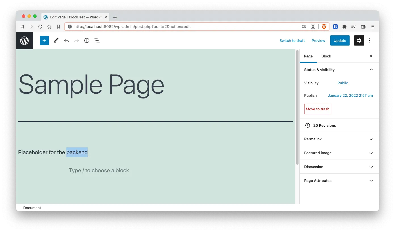Open the playlist media icon in toolbar

[354, 27]
